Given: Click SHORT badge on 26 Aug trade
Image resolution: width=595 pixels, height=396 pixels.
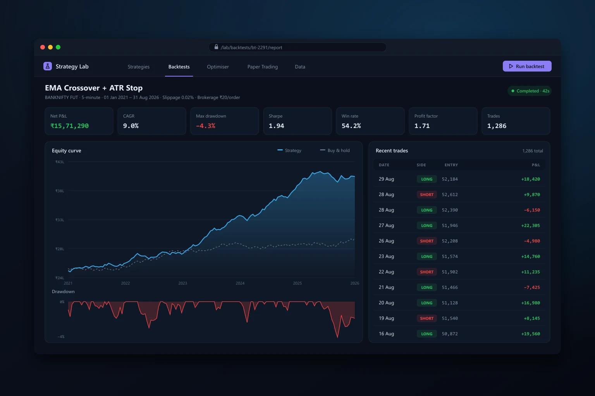Looking at the screenshot, I should pos(427,241).
